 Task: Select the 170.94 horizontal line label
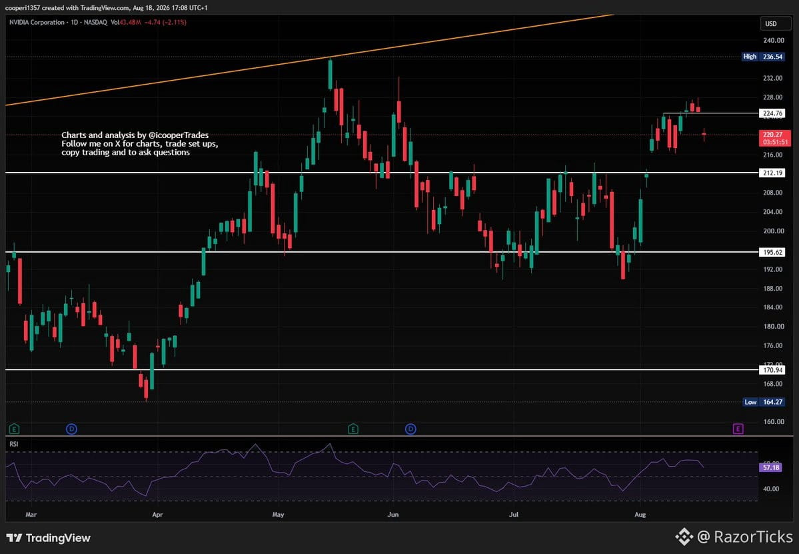[x=772, y=370]
